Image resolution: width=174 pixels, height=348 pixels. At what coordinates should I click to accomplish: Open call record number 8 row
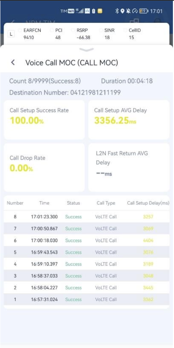click(87, 216)
